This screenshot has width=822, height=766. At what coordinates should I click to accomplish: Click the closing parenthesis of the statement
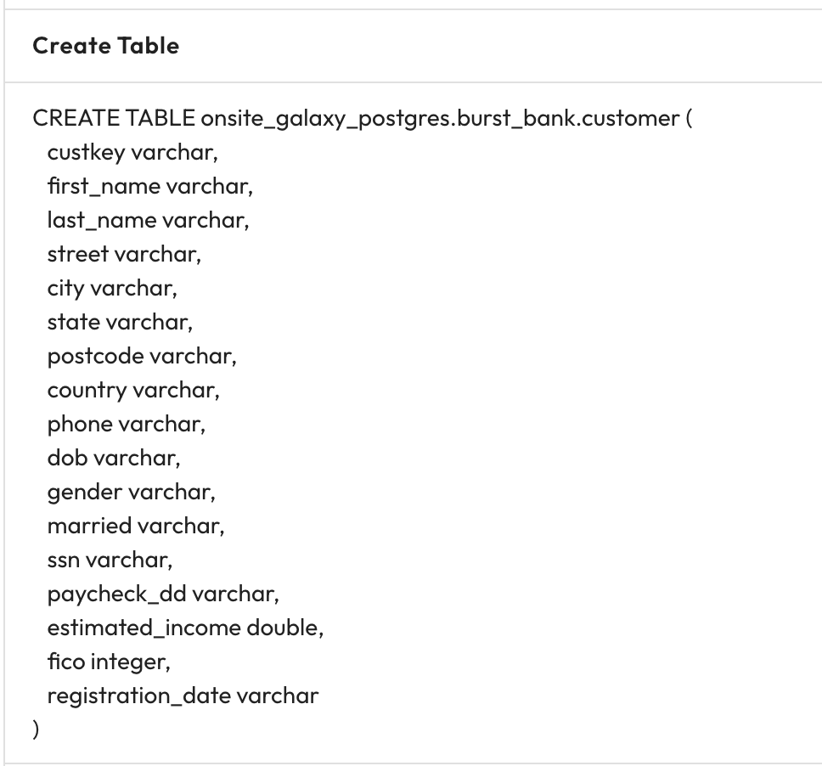pyautogui.click(x=36, y=729)
